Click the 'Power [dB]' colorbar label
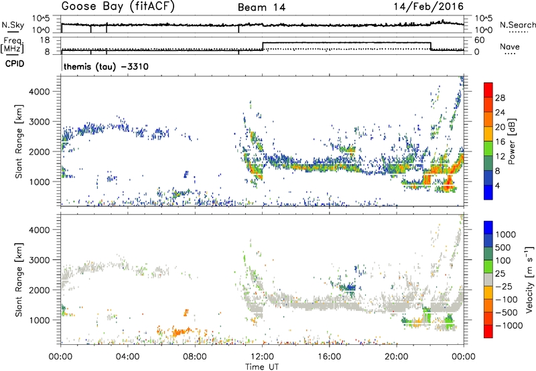Viewport: 536px width, 371px height. tap(511, 141)
